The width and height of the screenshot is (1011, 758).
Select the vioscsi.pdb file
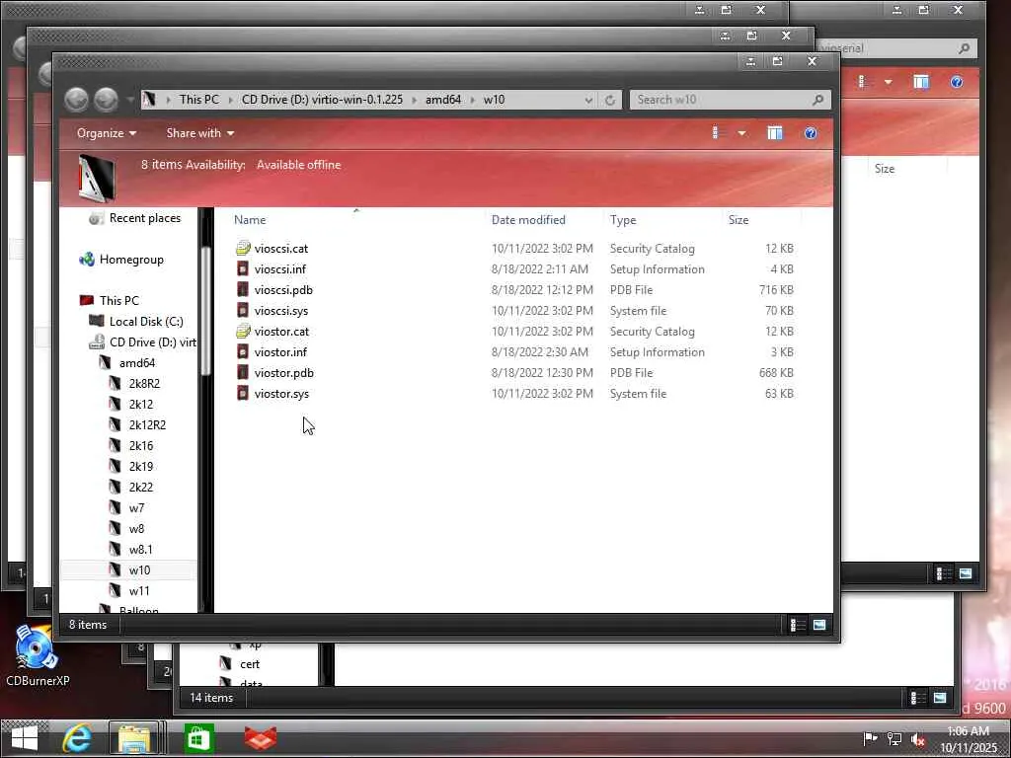coord(283,290)
